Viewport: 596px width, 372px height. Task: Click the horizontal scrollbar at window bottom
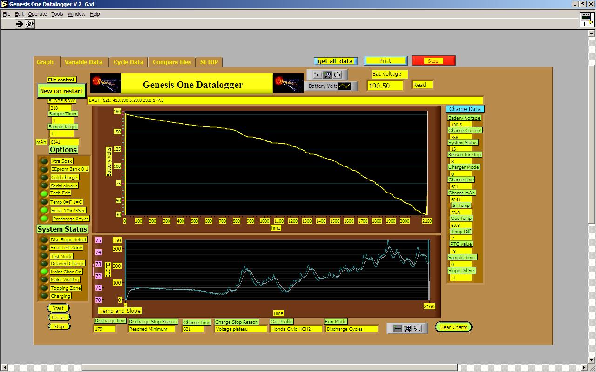(x=293, y=367)
